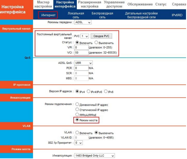Click the VCI input field
This screenshot has width=187, height=159.
pos(81,53)
